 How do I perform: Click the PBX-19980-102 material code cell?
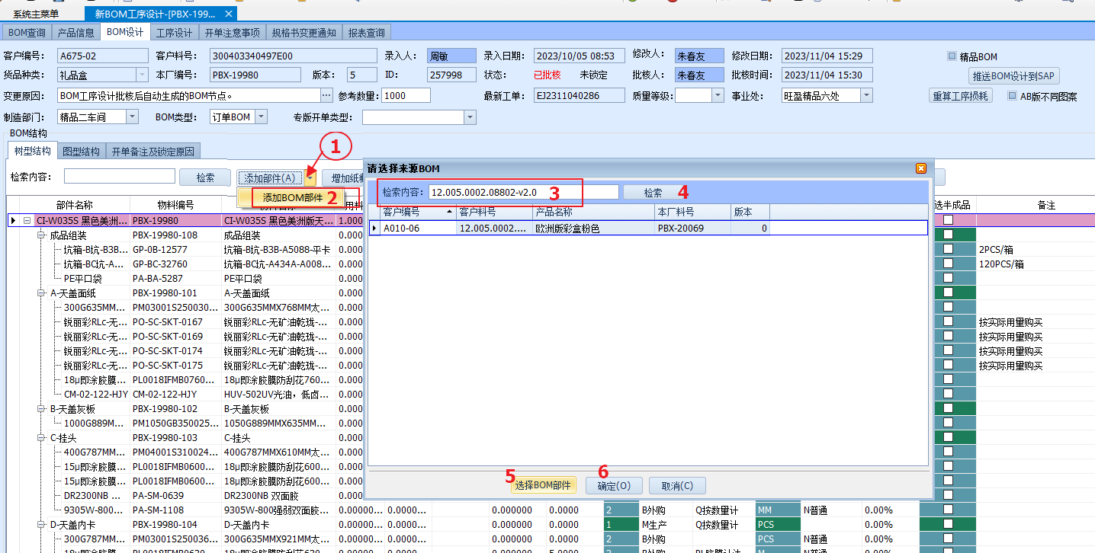click(x=175, y=408)
